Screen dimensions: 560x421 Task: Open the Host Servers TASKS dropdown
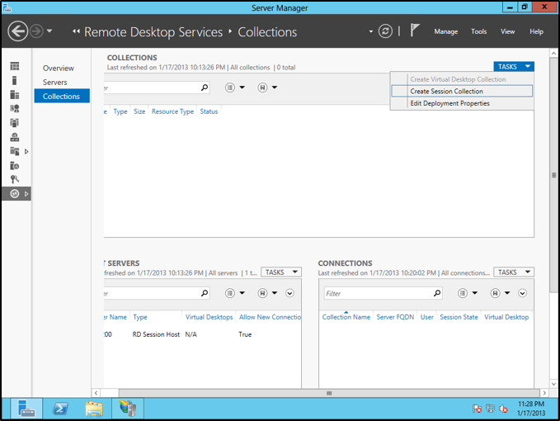pos(281,272)
